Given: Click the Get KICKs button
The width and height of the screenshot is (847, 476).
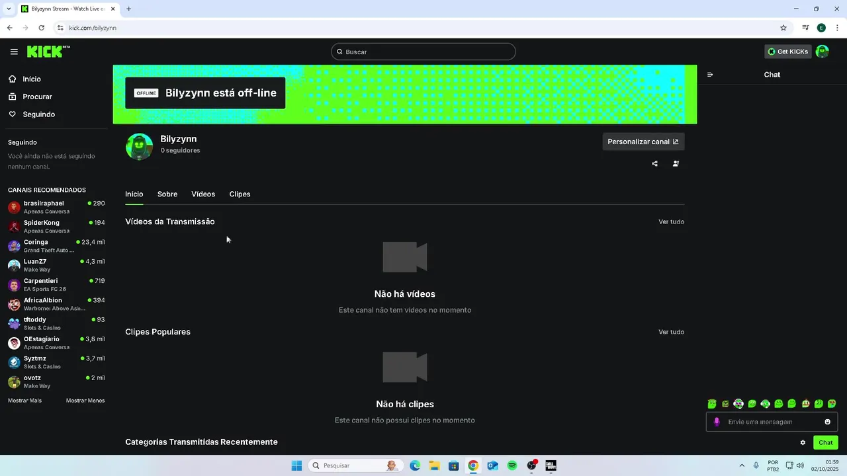Looking at the screenshot, I should [787, 52].
